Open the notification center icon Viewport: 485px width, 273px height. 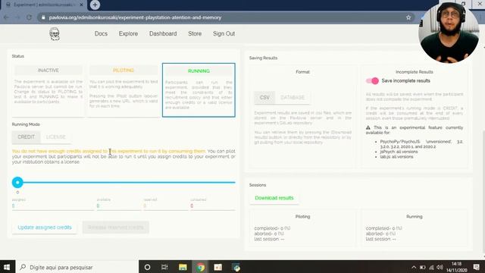coord(477,267)
